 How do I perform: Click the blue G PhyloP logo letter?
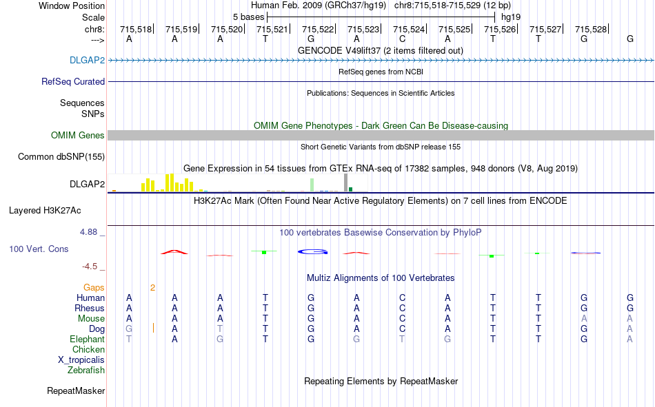[x=312, y=252]
